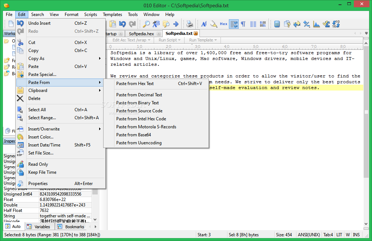The width and height of the screenshot is (372, 241).
Task: Toggle the word wrap toolbar button
Action: 234,24
